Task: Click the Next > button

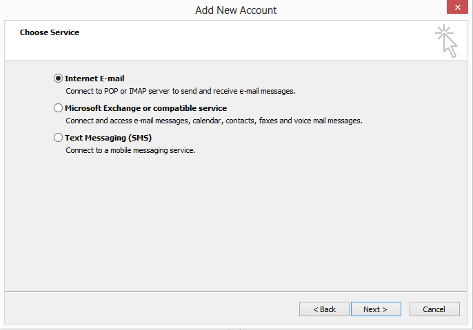Action: (376, 309)
